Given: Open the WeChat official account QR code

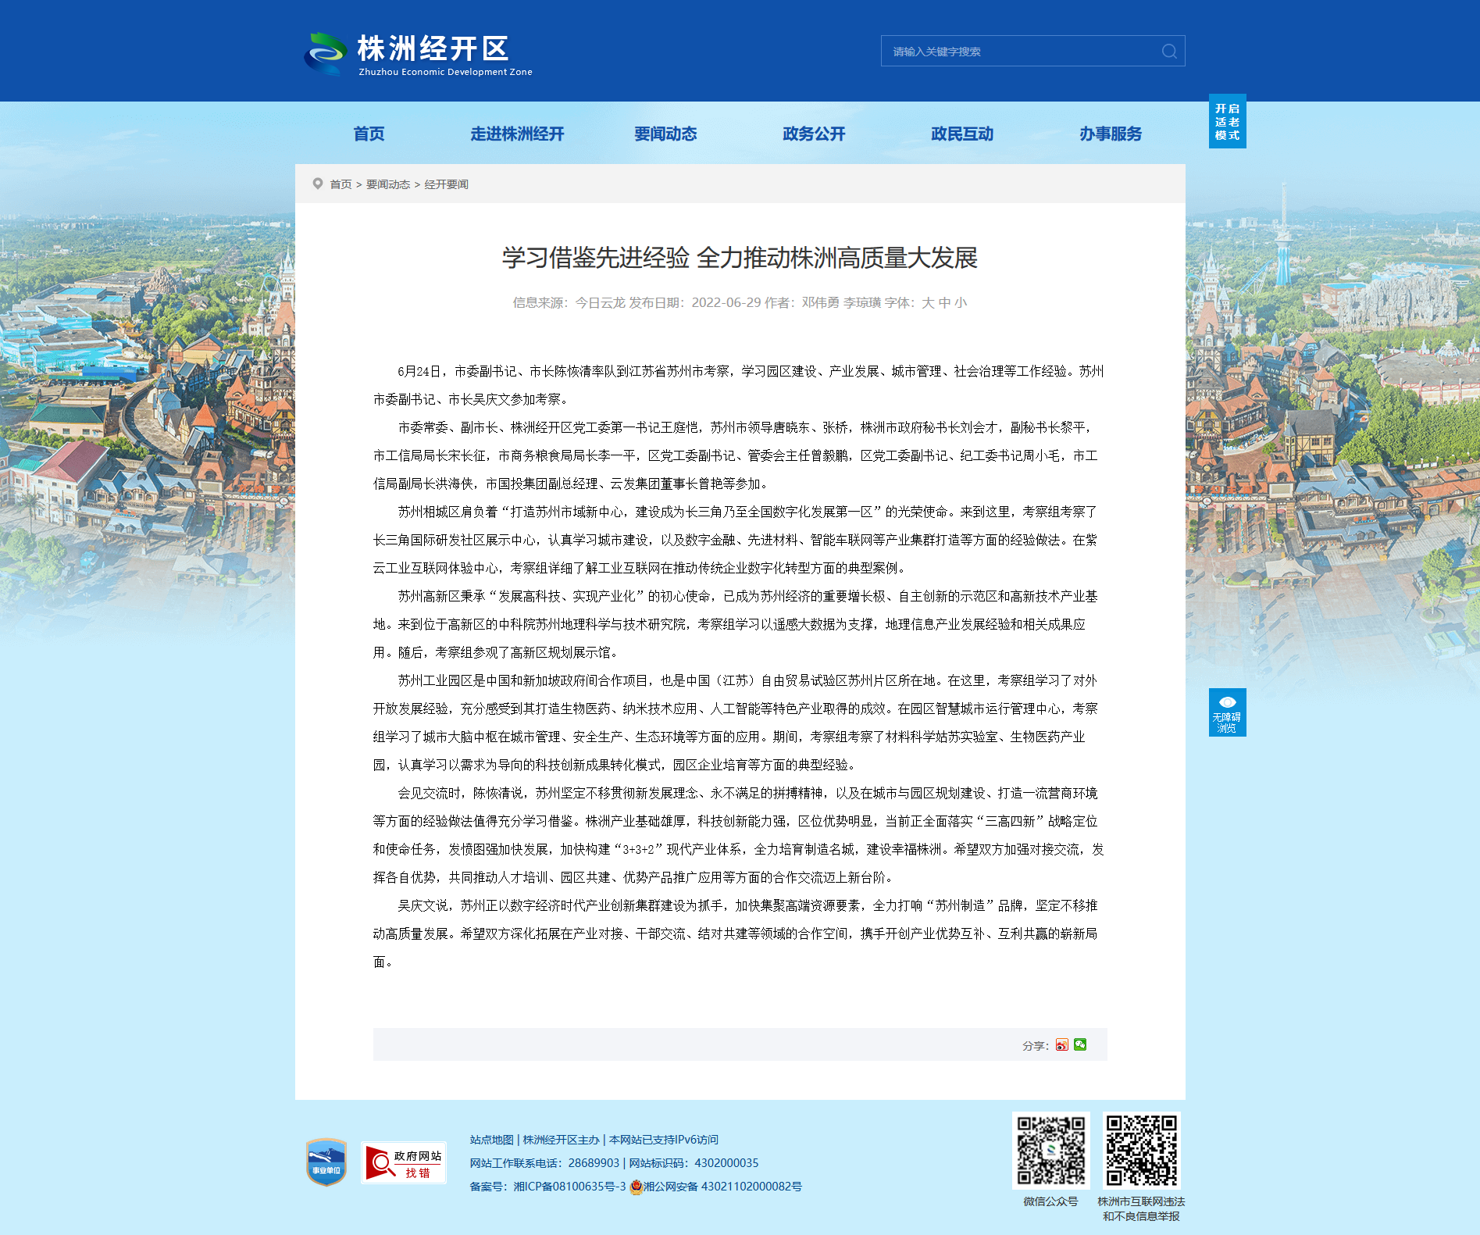Looking at the screenshot, I should (x=1050, y=1151).
